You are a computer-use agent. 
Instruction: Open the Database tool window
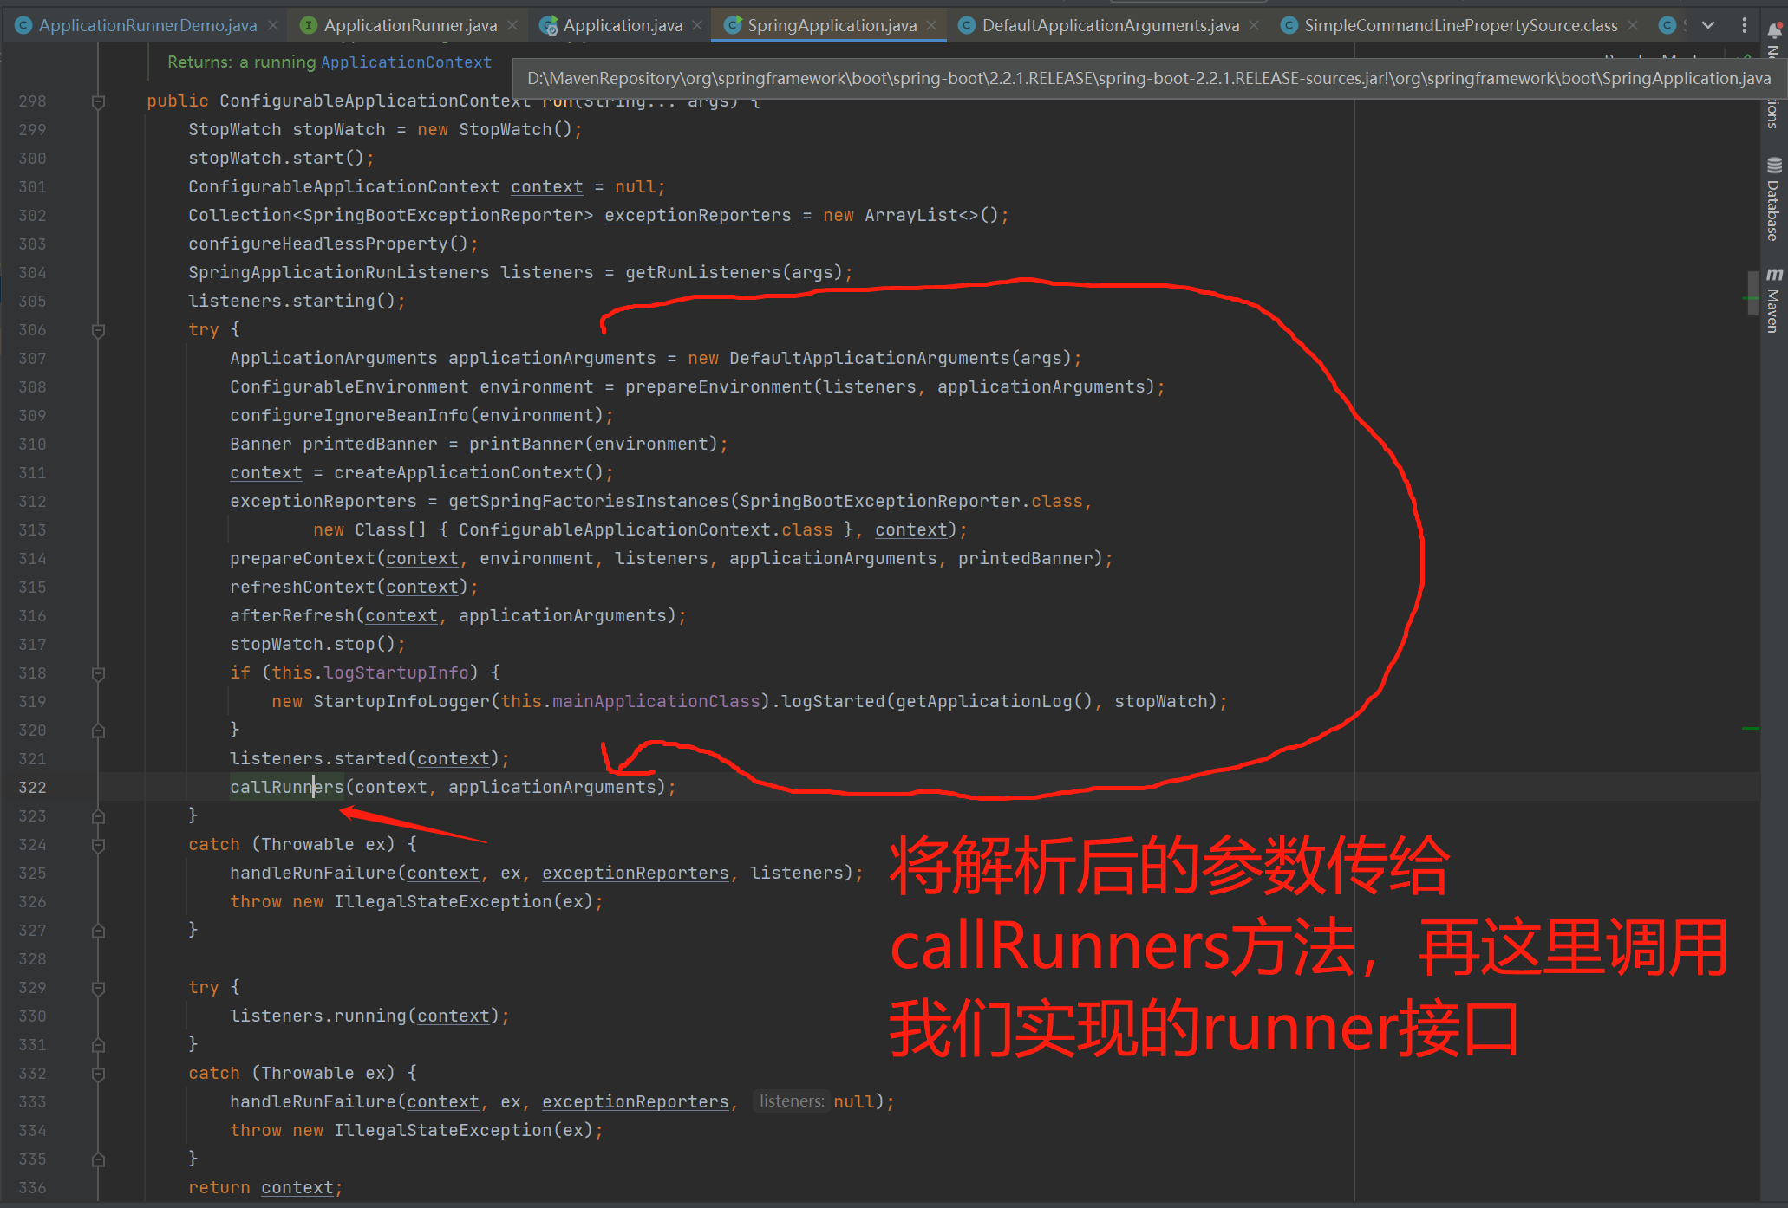pos(1774,199)
